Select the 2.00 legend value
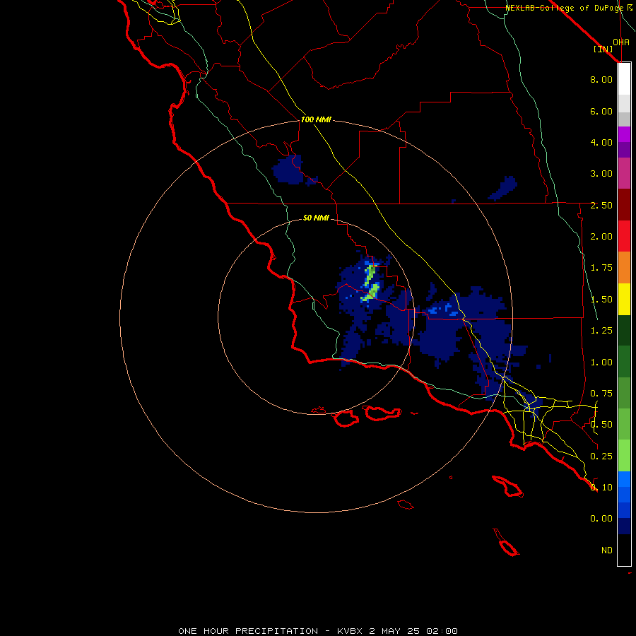Screen dimensions: 636x636 point(601,237)
